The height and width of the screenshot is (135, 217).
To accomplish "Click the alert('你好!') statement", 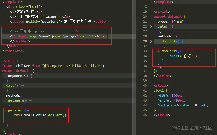I will point(183,56).
